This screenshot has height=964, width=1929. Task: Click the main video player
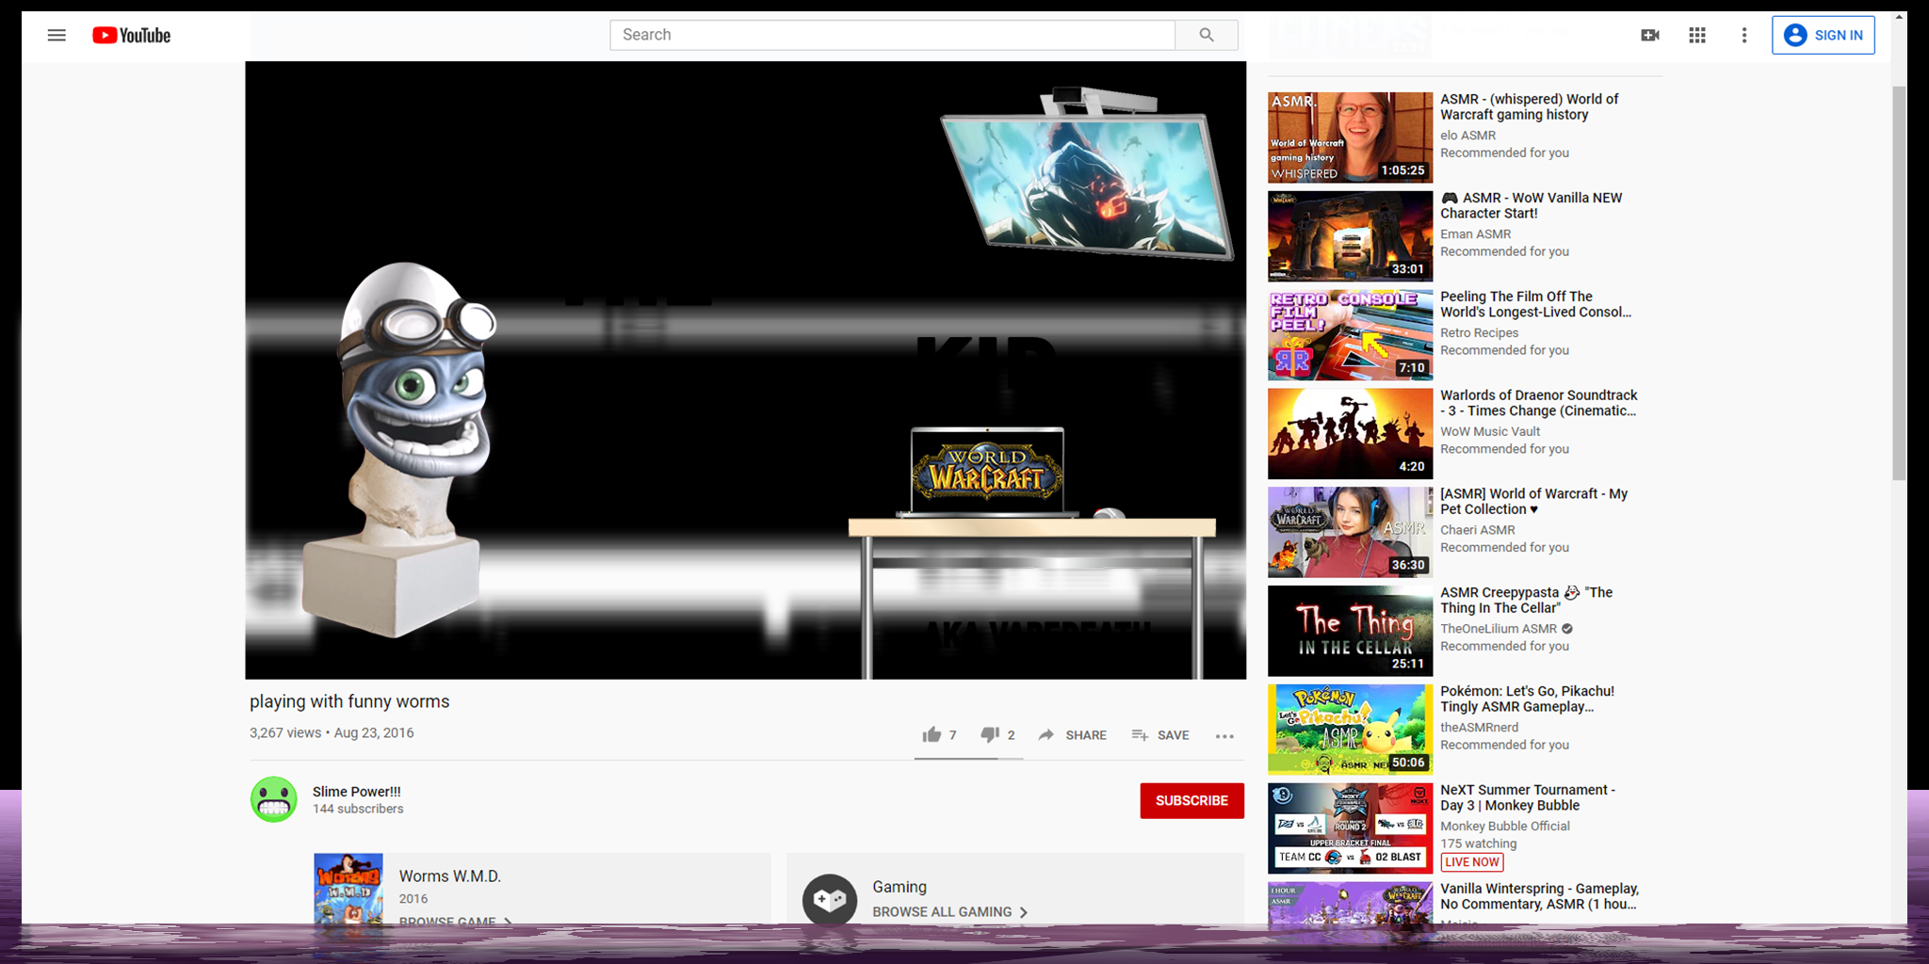[745, 370]
